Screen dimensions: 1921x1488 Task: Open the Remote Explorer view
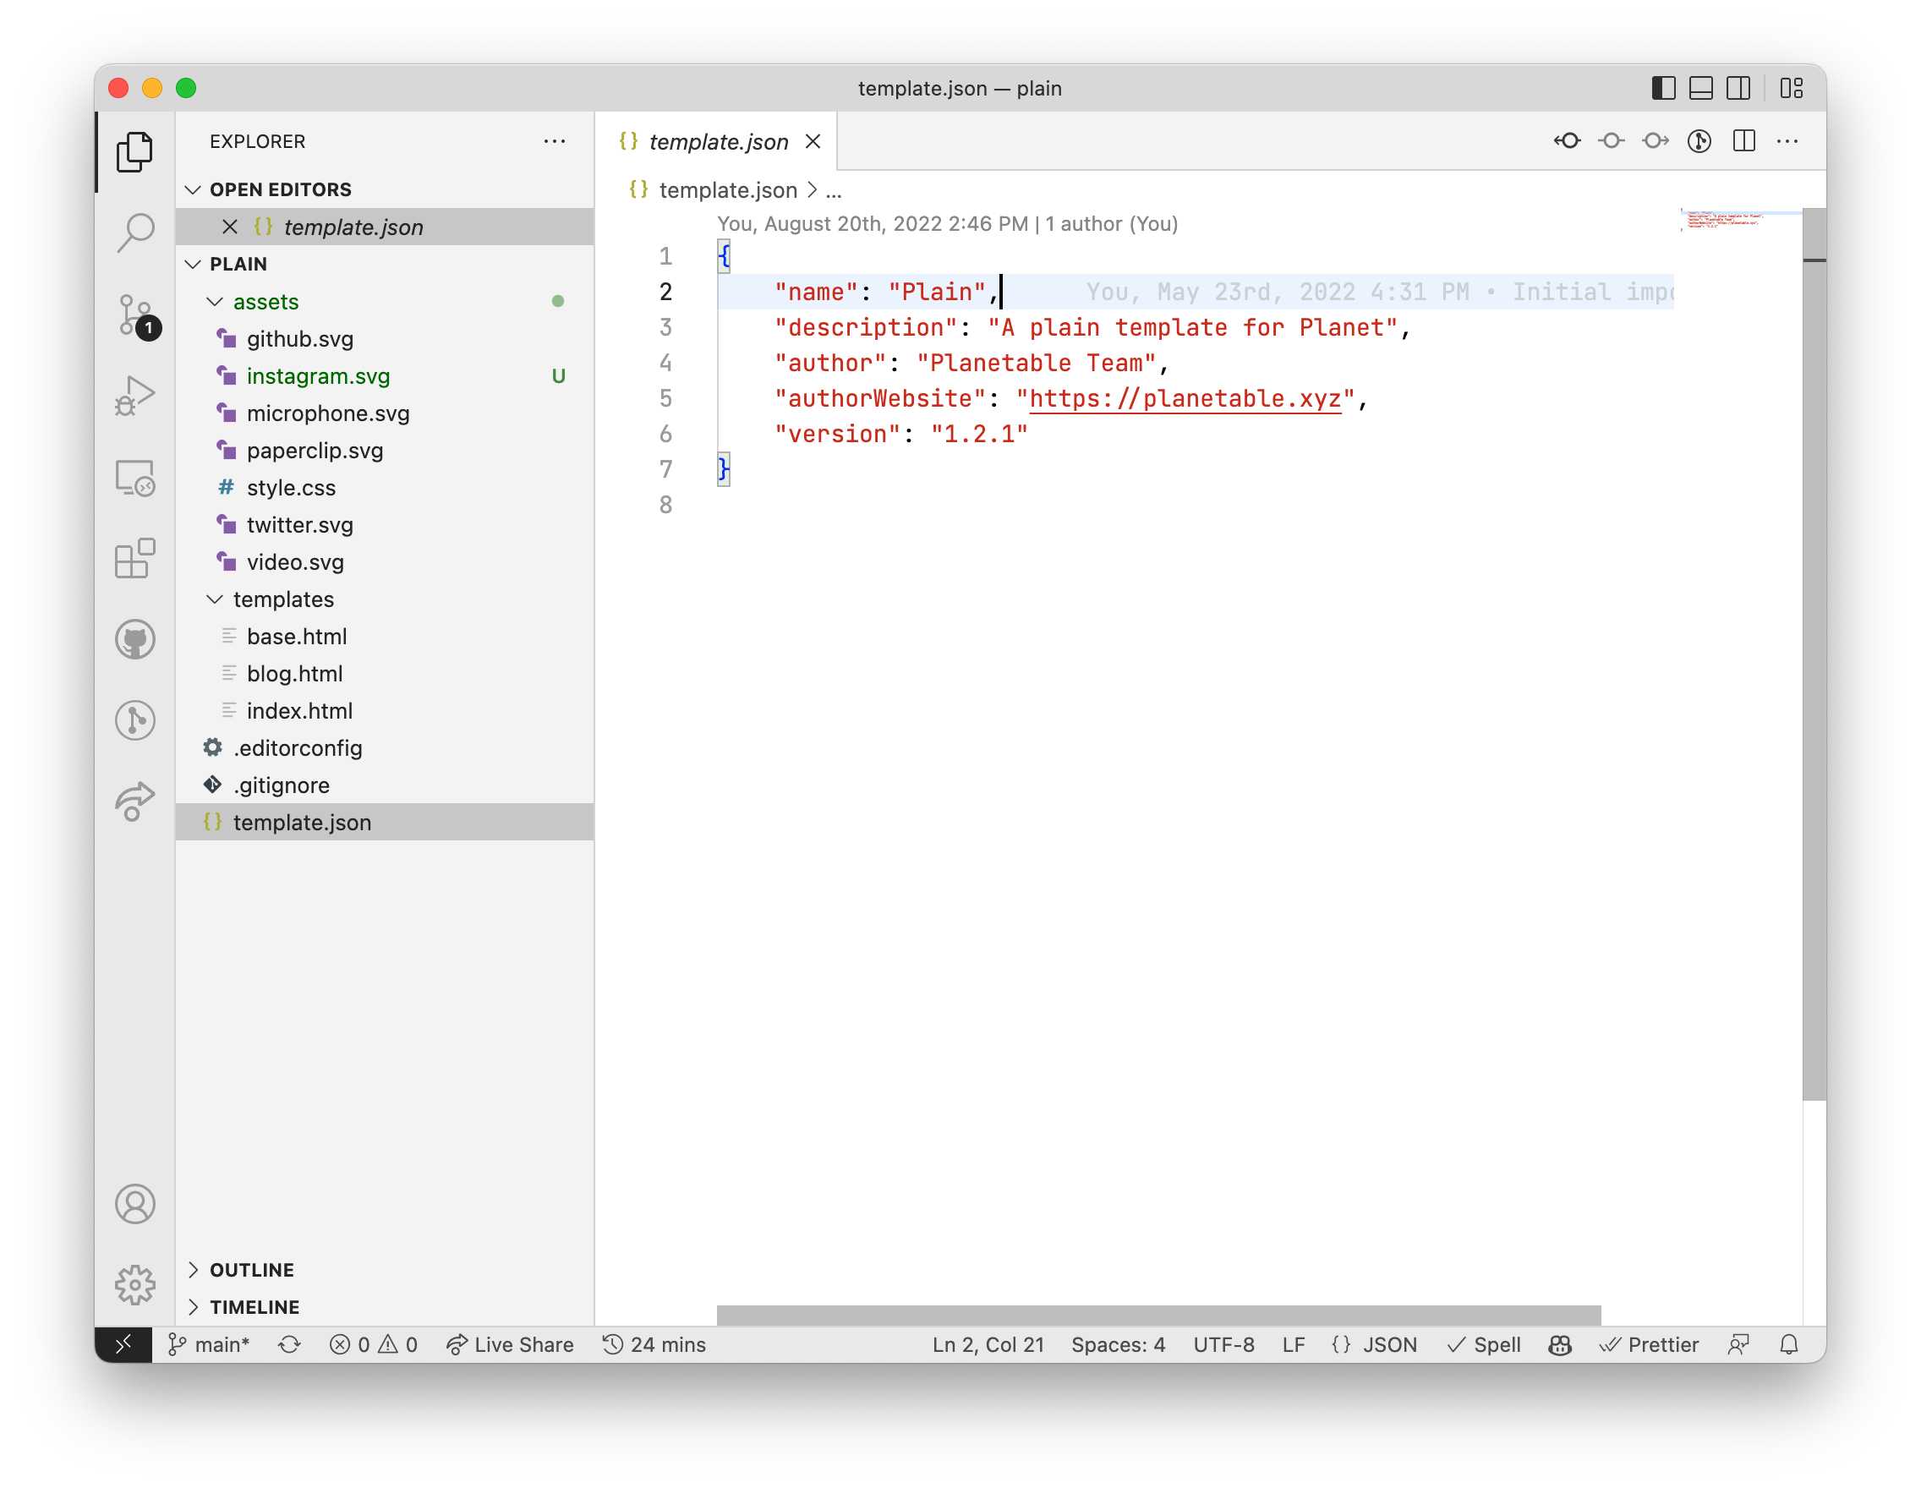[135, 478]
